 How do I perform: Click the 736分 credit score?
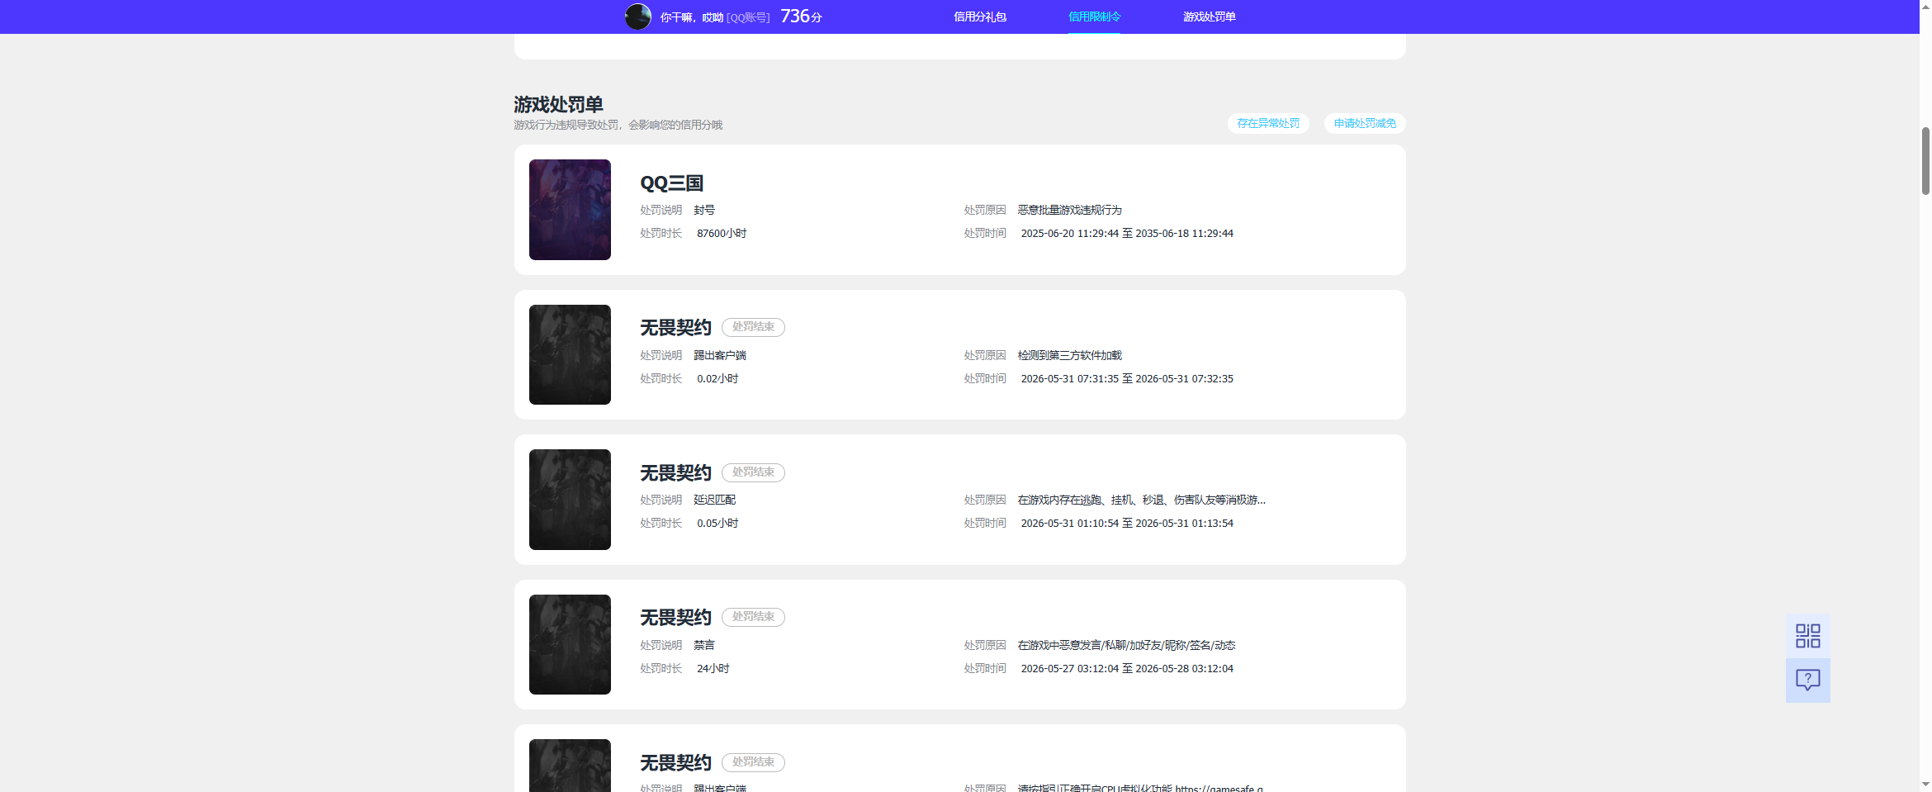point(801,17)
